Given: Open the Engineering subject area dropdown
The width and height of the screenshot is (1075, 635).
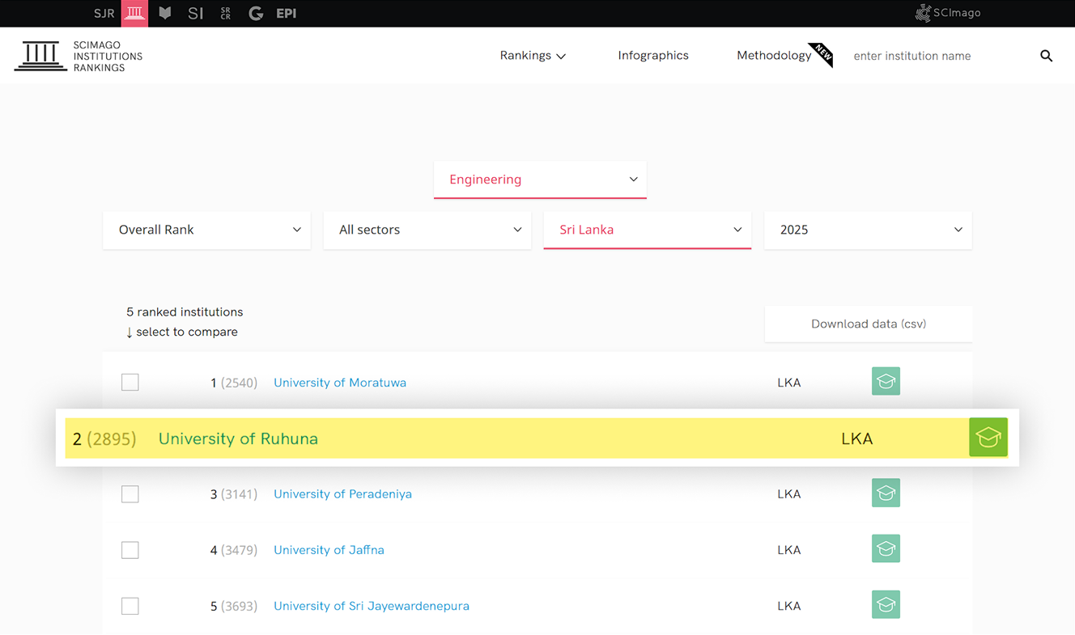Looking at the screenshot, I should [540, 180].
